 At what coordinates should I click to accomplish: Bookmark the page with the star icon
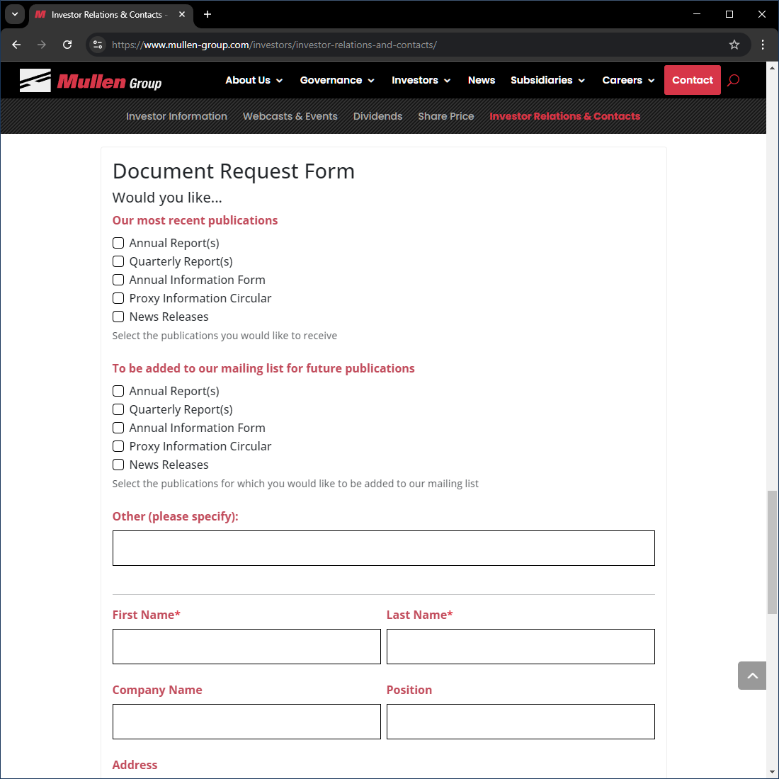tap(734, 44)
